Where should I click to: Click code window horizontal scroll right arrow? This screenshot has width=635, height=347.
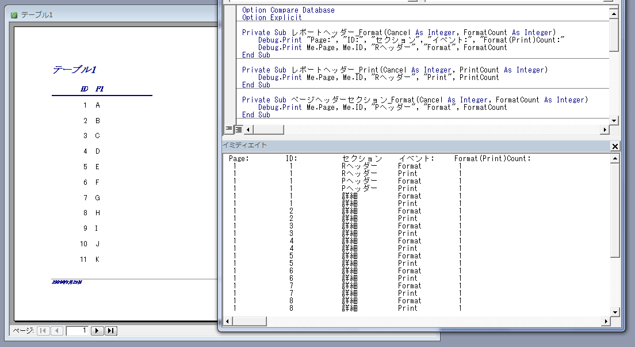click(x=605, y=129)
